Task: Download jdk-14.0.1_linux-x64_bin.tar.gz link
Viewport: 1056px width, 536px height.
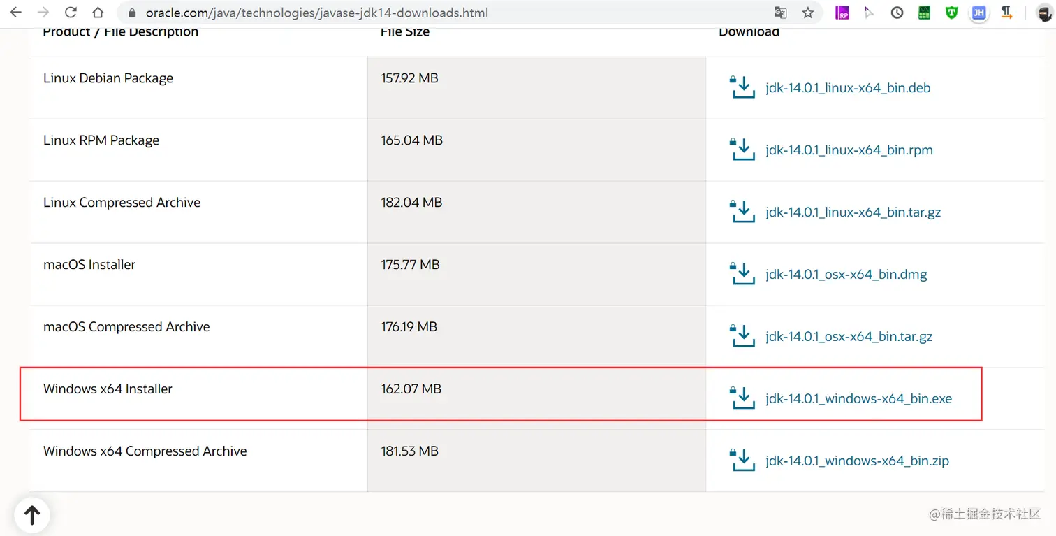Action: 853,212
